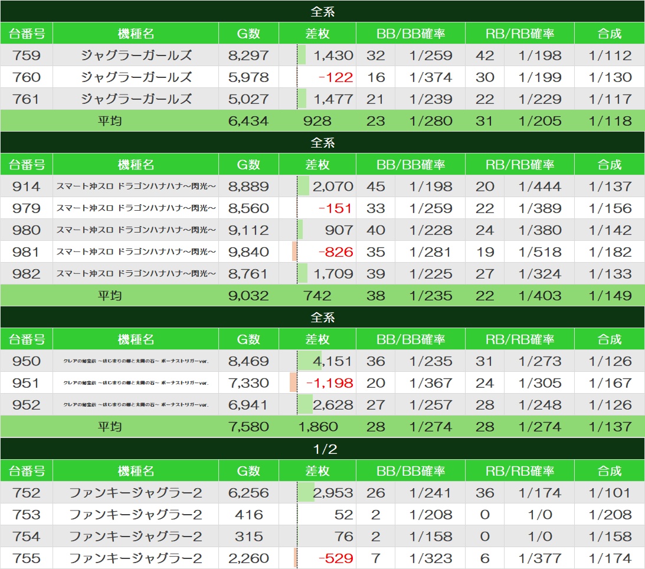Click the 8,469 games cell
Screen dimensions: 645x569
[248, 361]
